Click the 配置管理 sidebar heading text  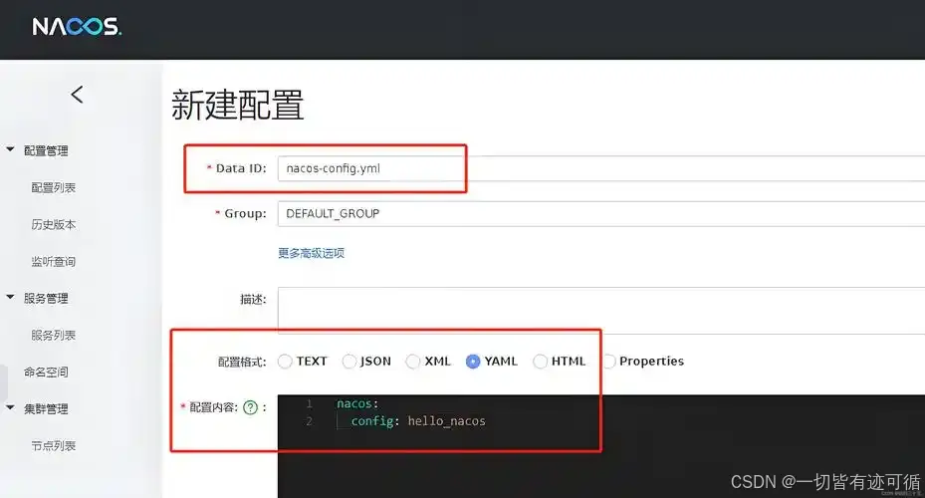(x=46, y=151)
